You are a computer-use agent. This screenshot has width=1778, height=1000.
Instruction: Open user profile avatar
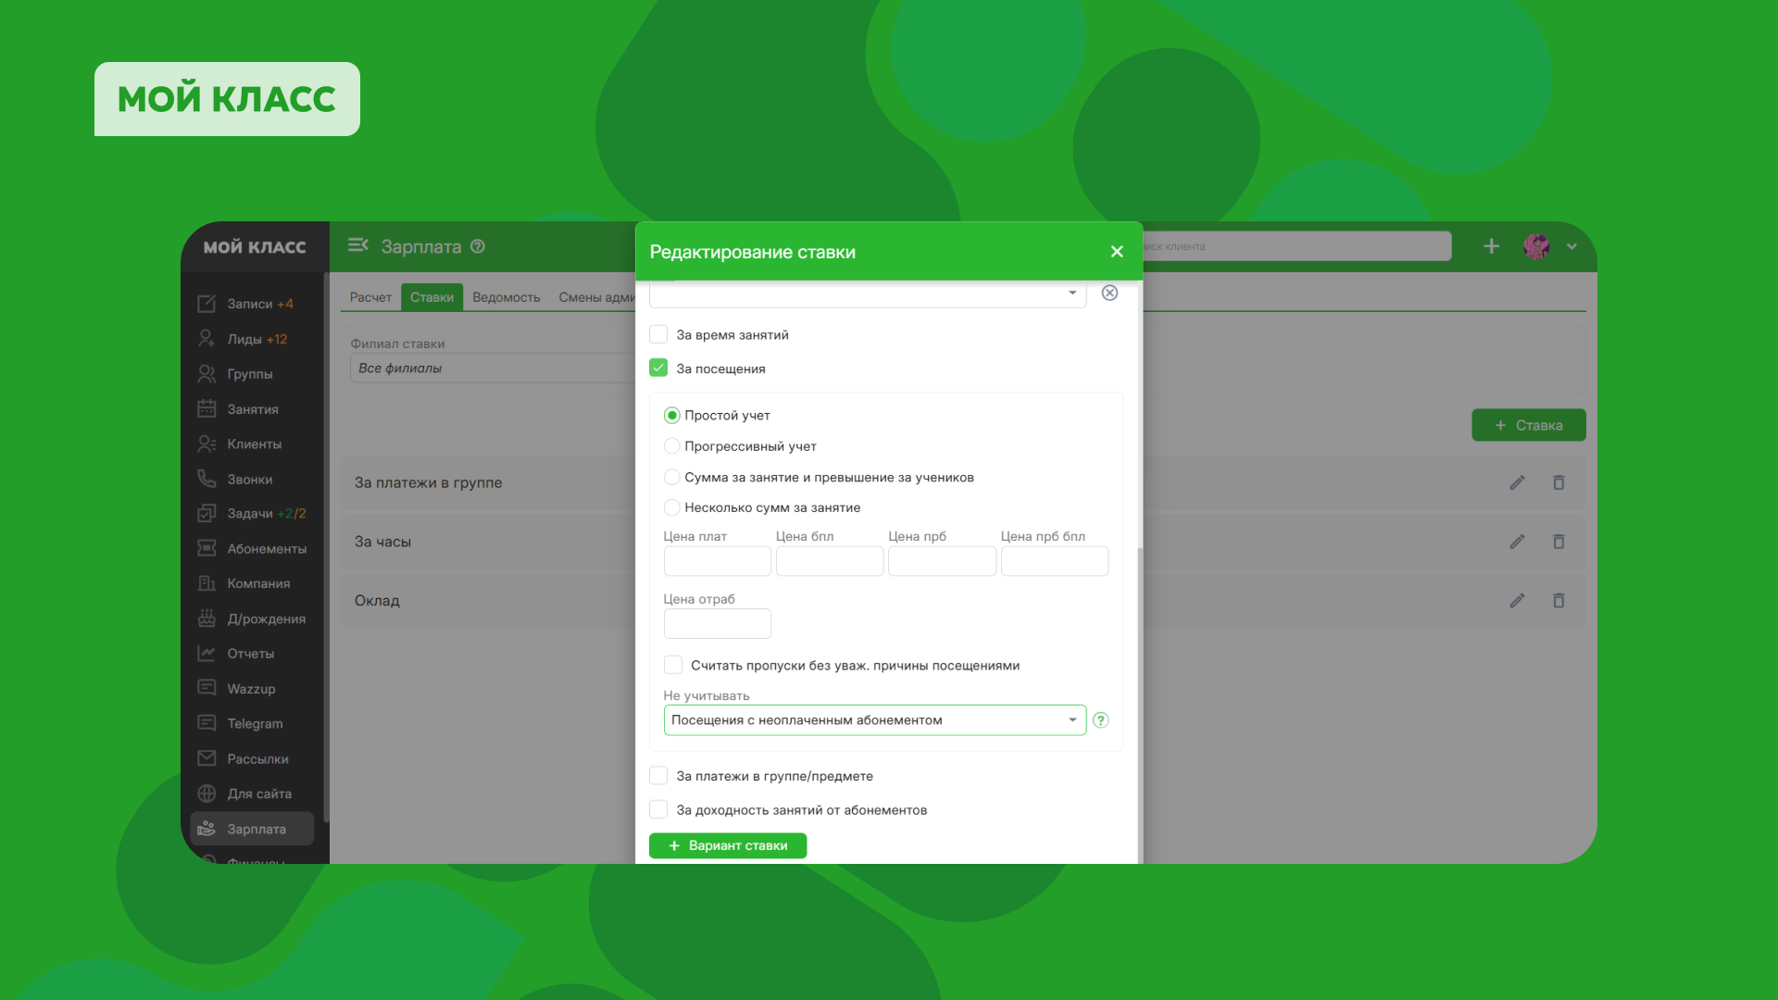[x=1536, y=246]
